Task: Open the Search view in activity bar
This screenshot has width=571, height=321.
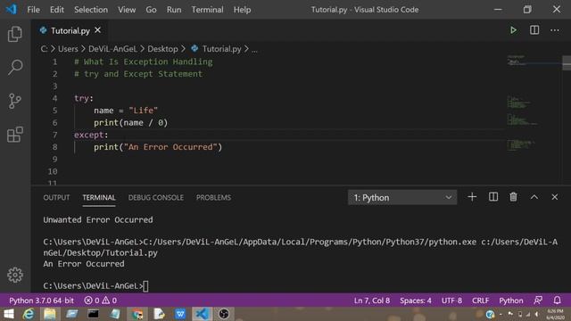Action: (15, 68)
